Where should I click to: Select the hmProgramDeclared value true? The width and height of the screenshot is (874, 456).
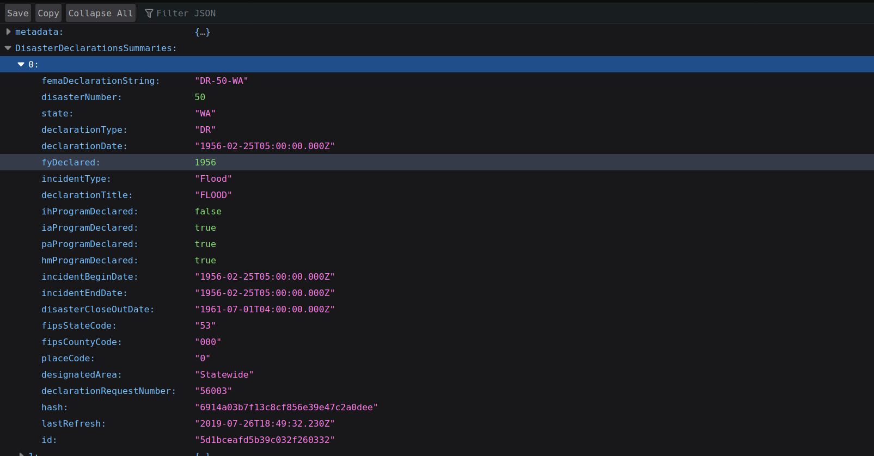tap(205, 260)
